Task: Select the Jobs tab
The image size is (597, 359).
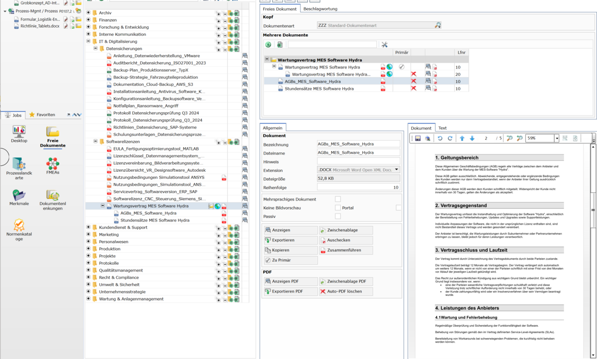Action: (14, 115)
